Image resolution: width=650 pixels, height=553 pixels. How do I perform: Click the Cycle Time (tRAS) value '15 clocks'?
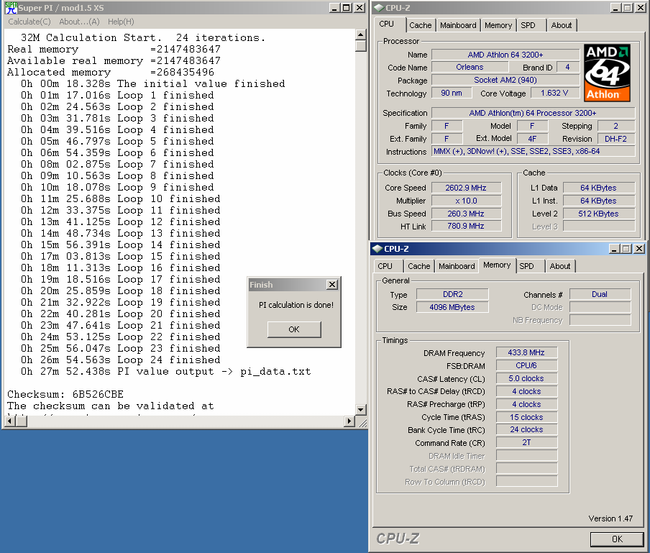tap(526, 417)
